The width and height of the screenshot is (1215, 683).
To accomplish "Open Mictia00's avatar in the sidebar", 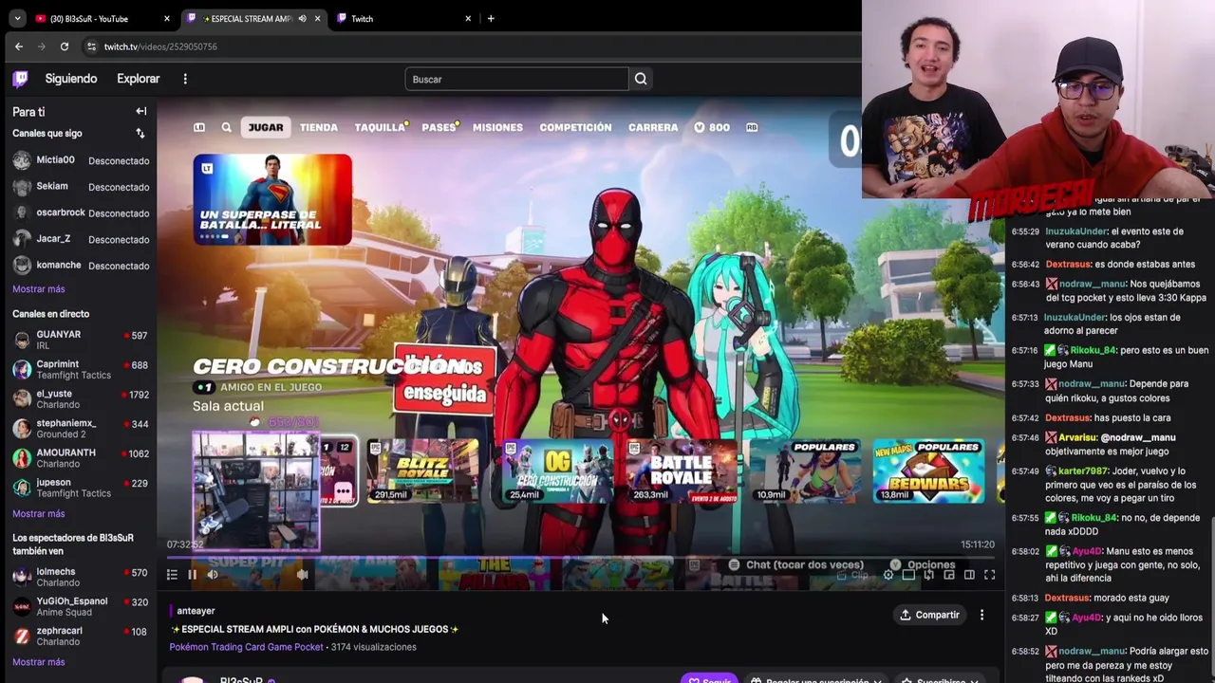I will pos(22,160).
